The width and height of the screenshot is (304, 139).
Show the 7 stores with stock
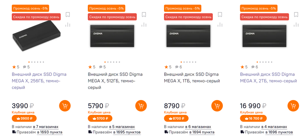coord(46,127)
